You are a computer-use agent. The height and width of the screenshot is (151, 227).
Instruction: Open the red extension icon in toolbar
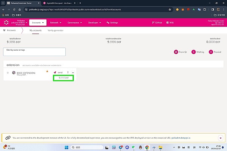pyautogui.click(x=188, y=9)
